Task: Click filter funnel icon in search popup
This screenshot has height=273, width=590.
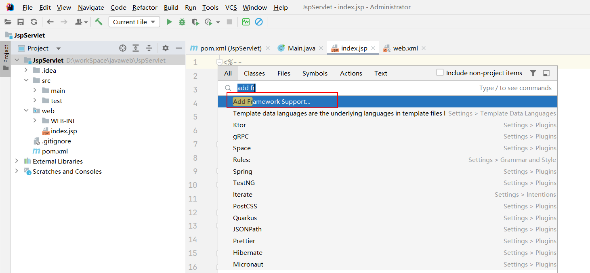Action: (x=533, y=73)
